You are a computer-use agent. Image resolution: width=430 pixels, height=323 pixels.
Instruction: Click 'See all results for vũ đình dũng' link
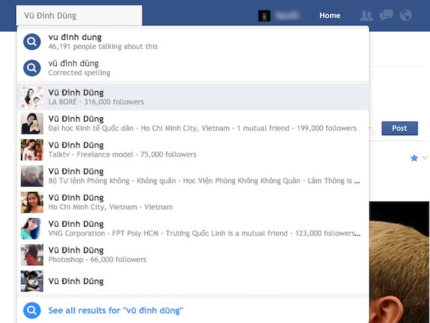coord(116,310)
